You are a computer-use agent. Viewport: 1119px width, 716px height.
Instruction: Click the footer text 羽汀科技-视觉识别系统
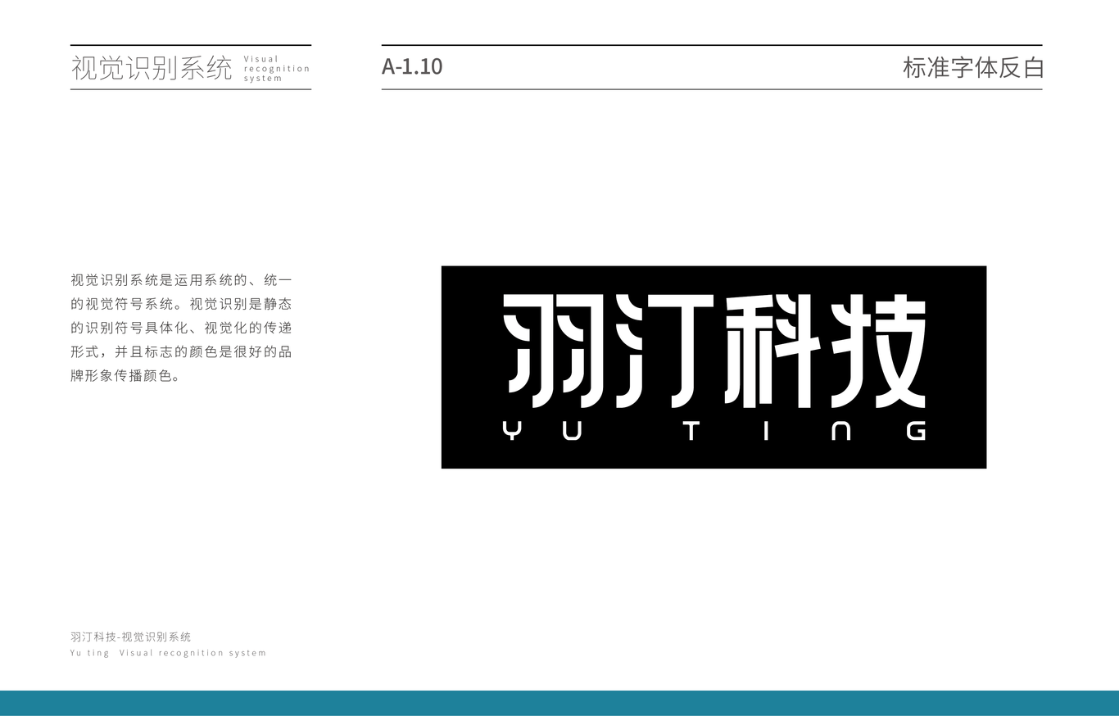(131, 637)
